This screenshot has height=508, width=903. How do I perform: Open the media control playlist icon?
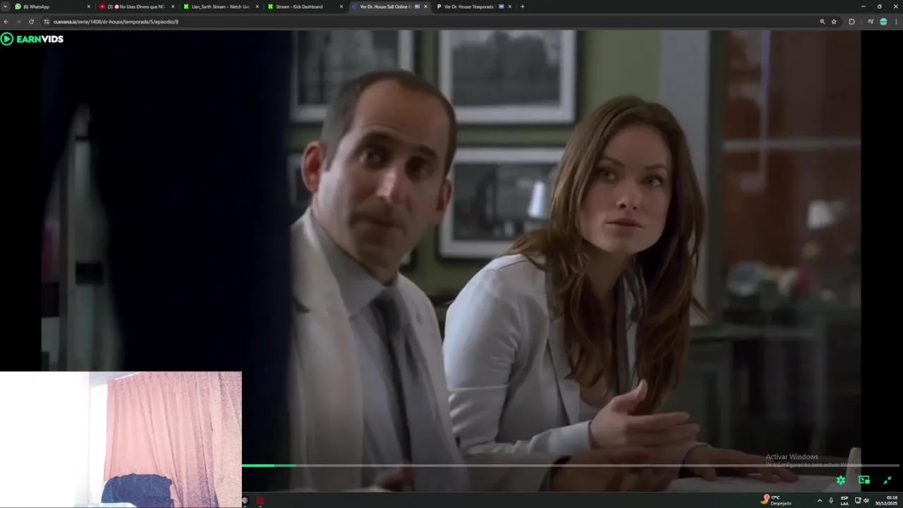(x=871, y=21)
